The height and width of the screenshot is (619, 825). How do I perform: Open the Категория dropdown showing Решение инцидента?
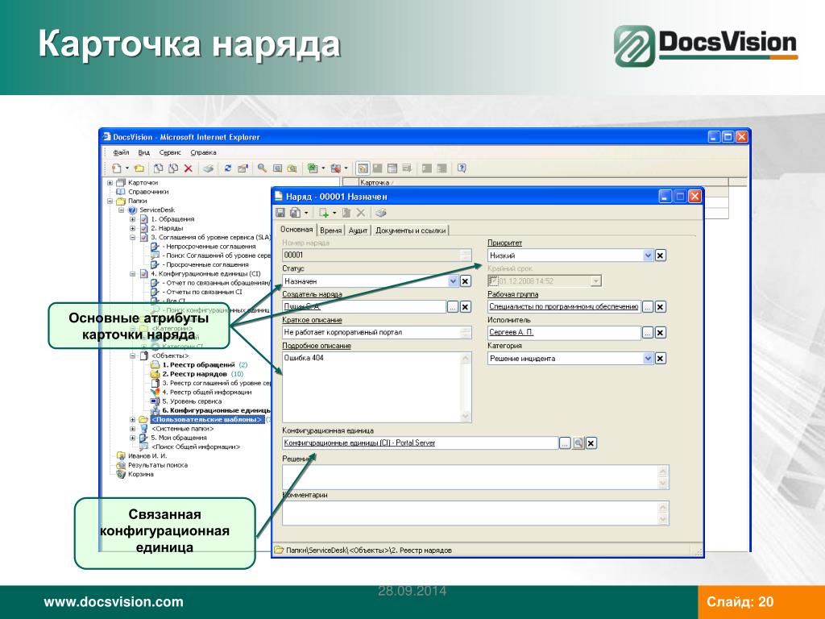coord(649,359)
